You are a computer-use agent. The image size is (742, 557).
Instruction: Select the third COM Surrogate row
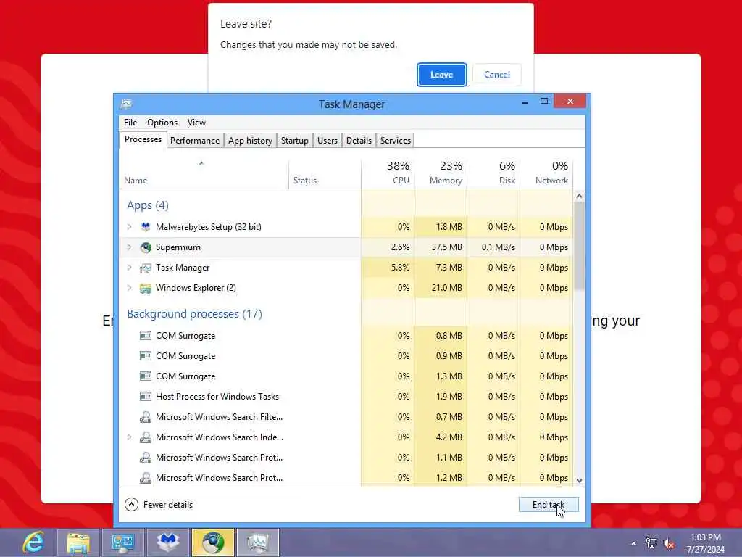point(346,376)
